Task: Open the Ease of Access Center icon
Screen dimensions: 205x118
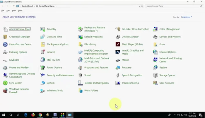Action: (5, 45)
